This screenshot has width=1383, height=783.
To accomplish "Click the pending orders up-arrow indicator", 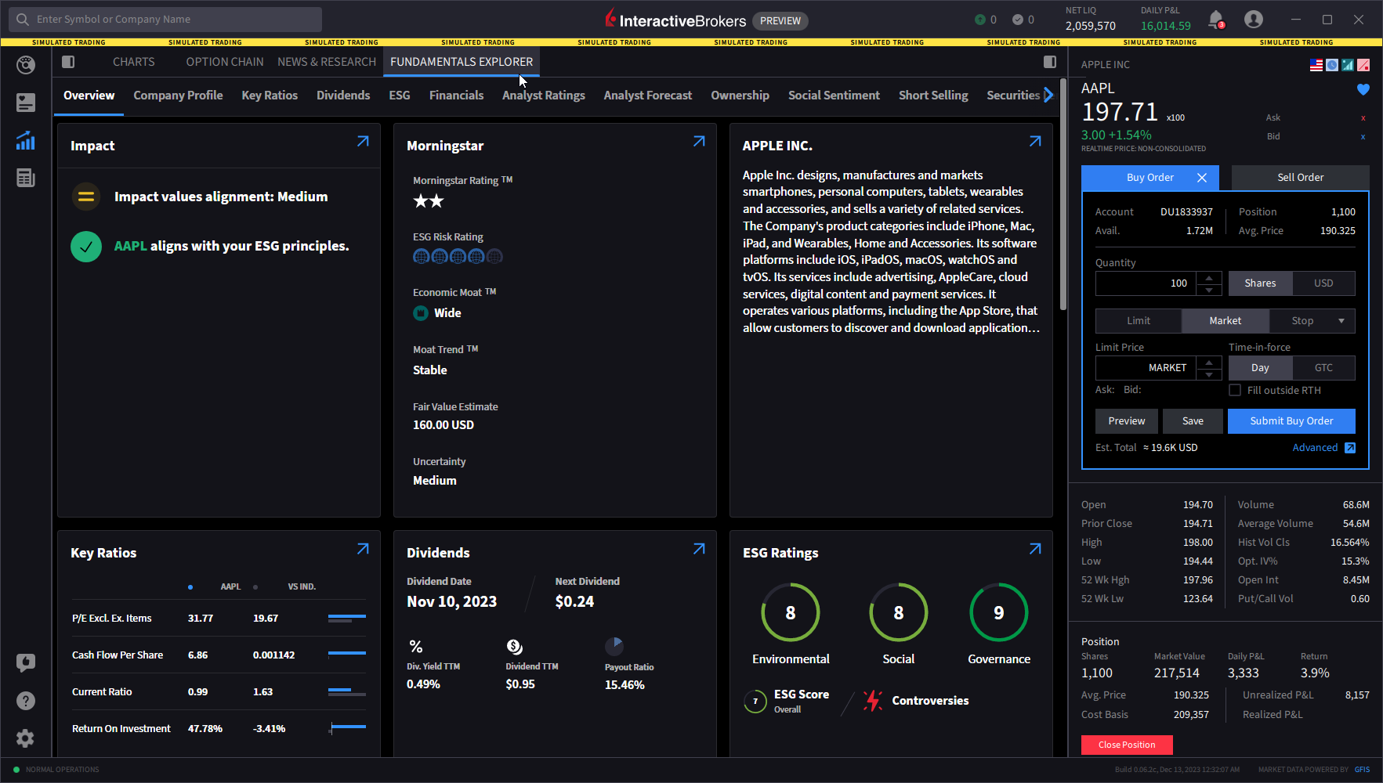I will [x=979, y=20].
